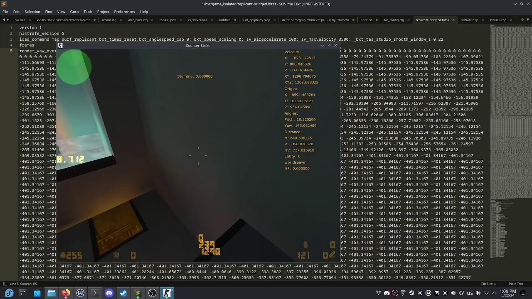Change Tab Size: 4 in status bar
This screenshot has height=299, width=532.
[488, 284]
